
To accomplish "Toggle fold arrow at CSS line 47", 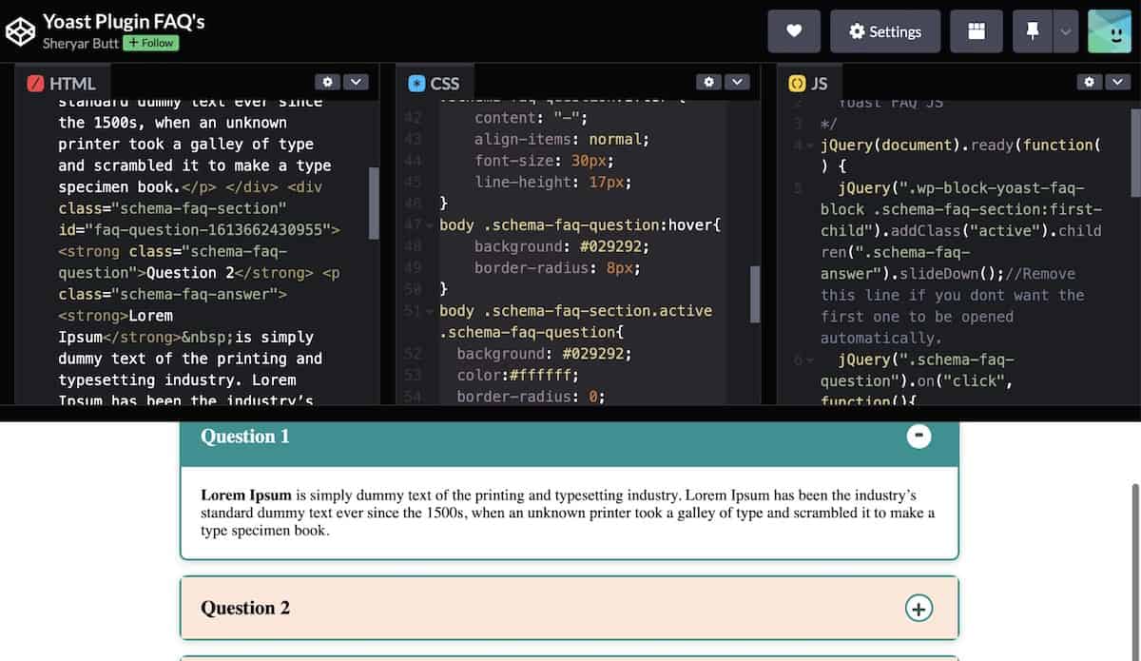I will coord(430,225).
